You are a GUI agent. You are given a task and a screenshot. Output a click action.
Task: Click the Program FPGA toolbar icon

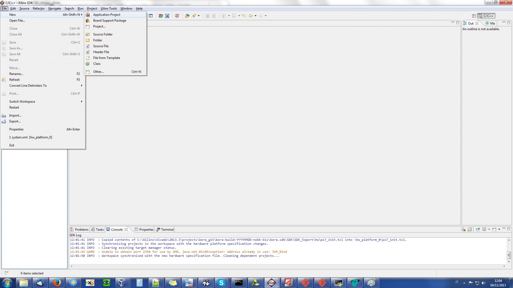pos(161,16)
